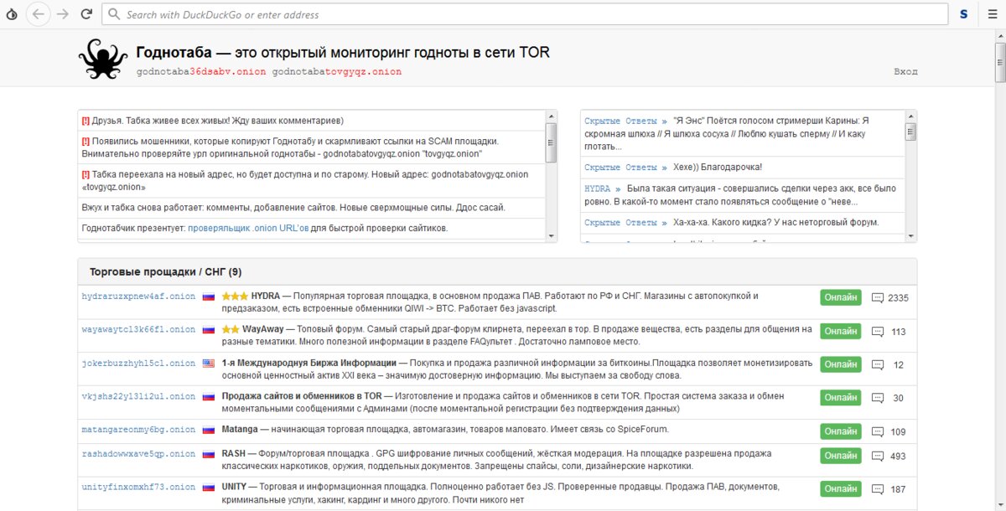Go back using the back arrow button

[38, 14]
